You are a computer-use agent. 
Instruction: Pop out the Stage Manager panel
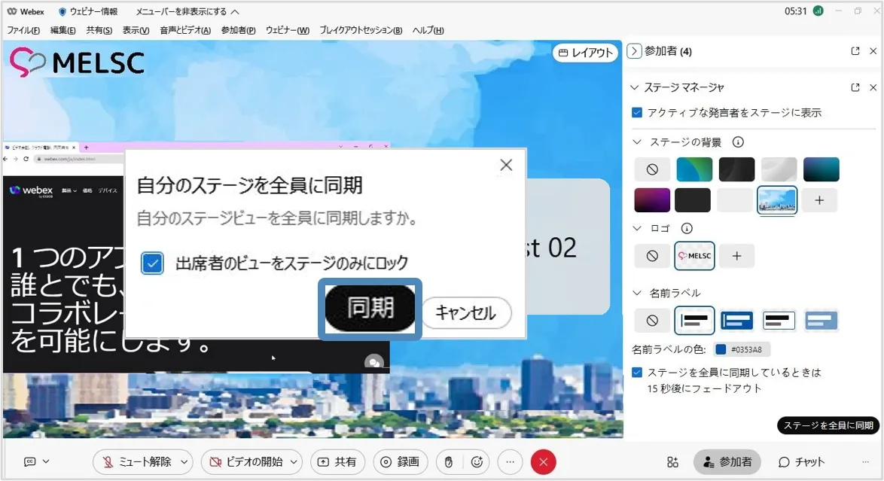tap(855, 87)
